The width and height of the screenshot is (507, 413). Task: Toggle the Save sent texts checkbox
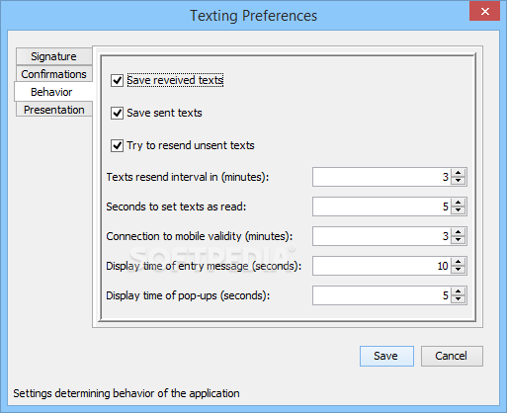pyautogui.click(x=117, y=113)
